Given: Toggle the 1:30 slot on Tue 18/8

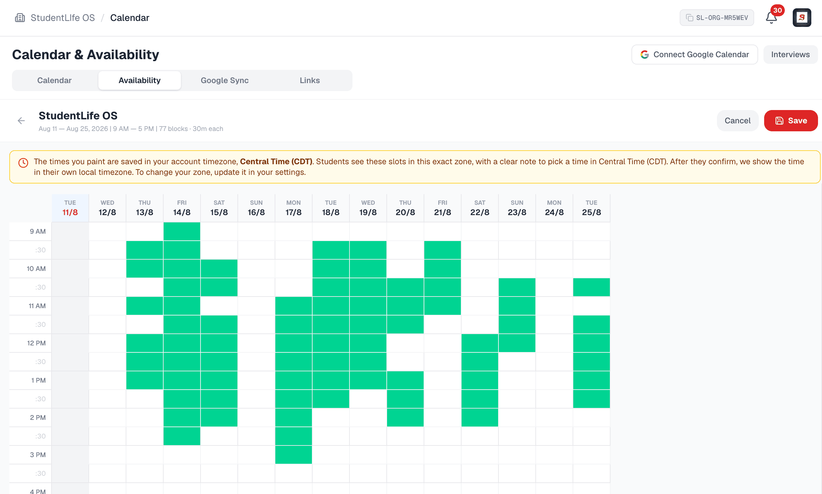Looking at the screenshot, I should pyautogui.click(x=331, y=399).
